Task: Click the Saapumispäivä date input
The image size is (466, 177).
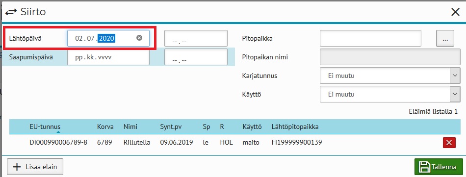Action: tap(108, 57)
